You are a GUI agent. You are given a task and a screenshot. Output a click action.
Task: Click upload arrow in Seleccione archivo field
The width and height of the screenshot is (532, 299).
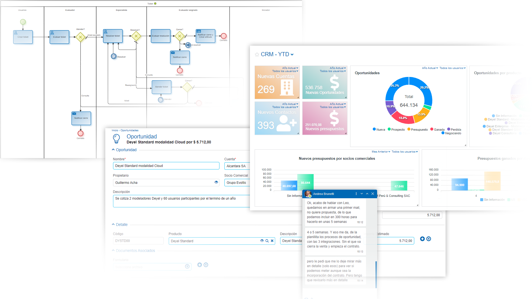point(187,266)
